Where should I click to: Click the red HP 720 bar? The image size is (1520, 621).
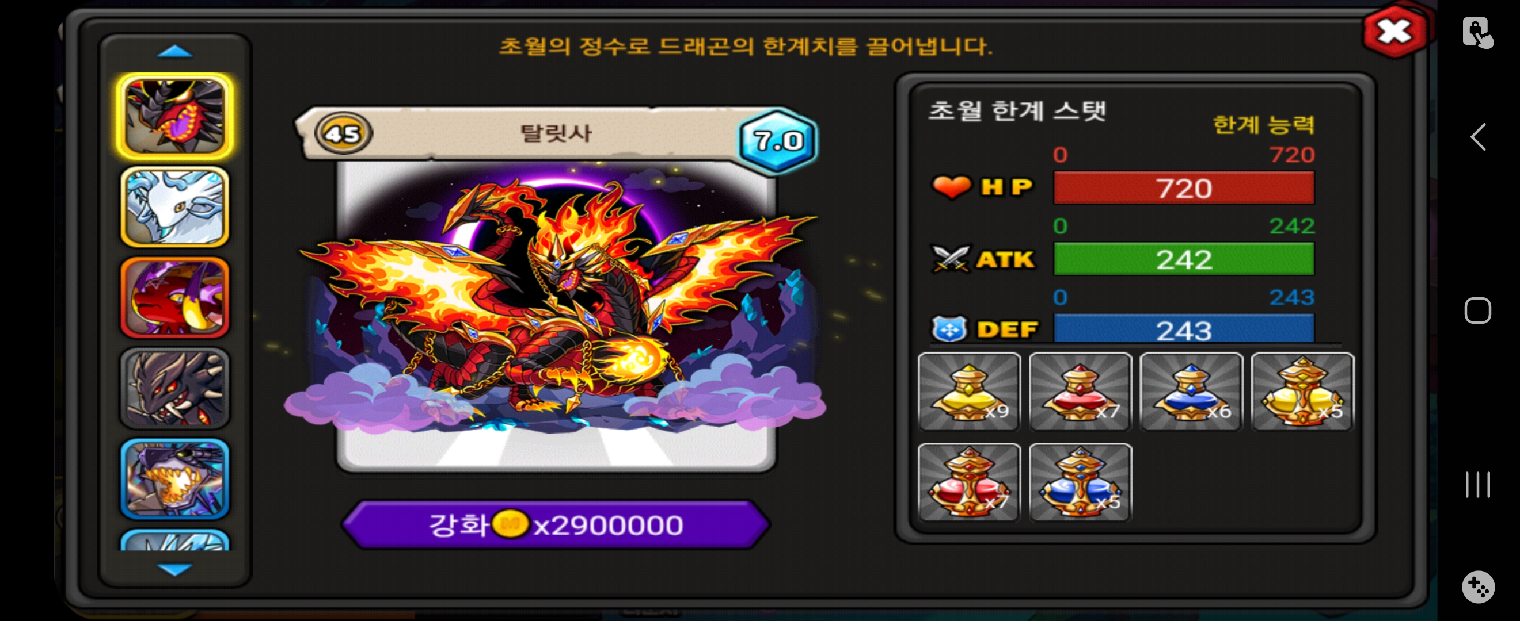1184,188
